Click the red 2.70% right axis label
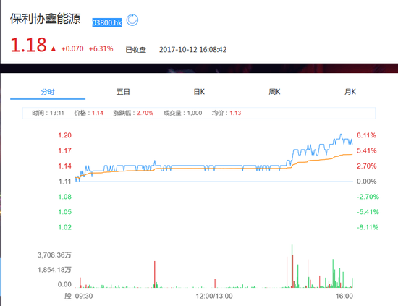Screen dimensions: 398x306 click(x=367, y=166)
